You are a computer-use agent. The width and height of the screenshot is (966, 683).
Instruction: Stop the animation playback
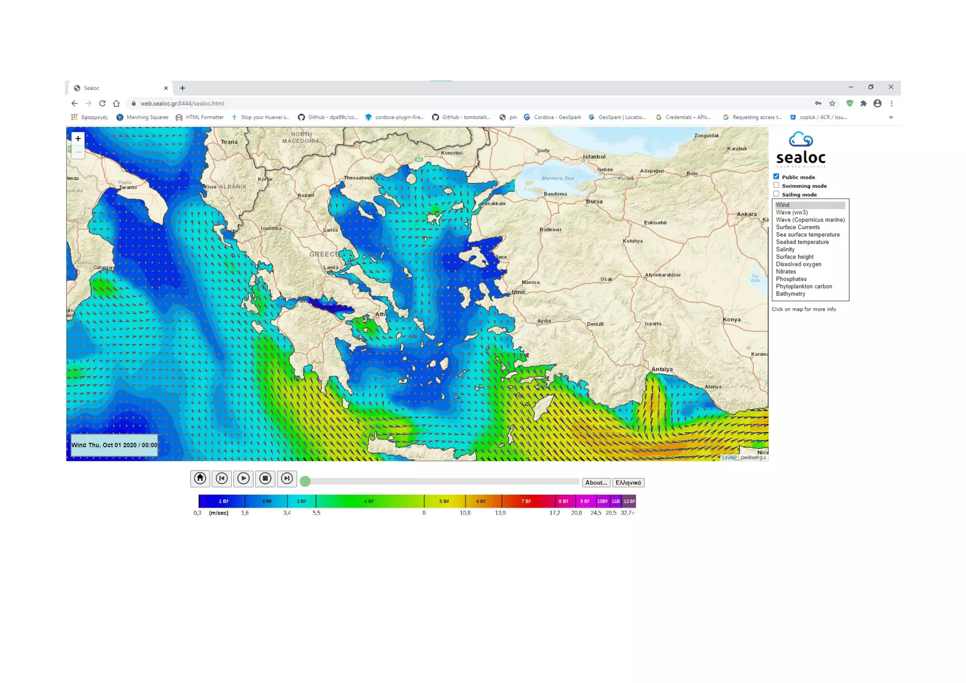265,478
